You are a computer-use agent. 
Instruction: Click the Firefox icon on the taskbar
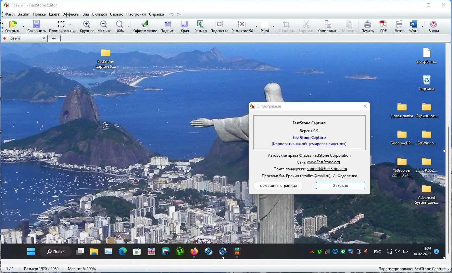(194, 251)
